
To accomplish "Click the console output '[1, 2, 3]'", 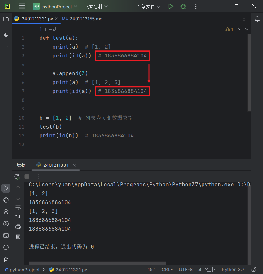I will (43, 211).
